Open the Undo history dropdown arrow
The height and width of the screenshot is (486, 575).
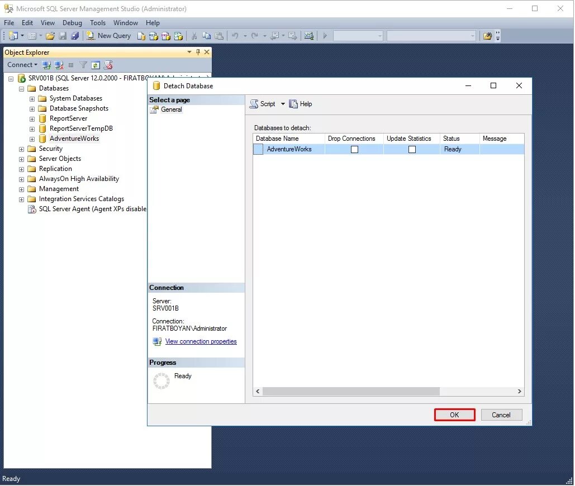[x=245, y=36]
